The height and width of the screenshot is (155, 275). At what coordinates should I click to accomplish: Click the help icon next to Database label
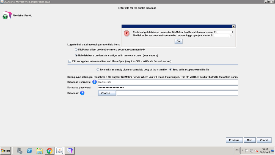82,93
